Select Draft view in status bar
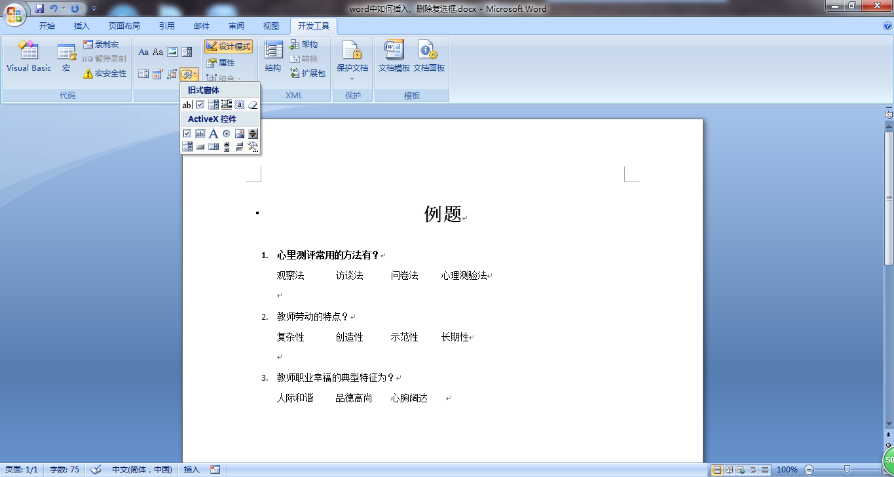This screenshot has height=477, width=894. tap(765, 470)
